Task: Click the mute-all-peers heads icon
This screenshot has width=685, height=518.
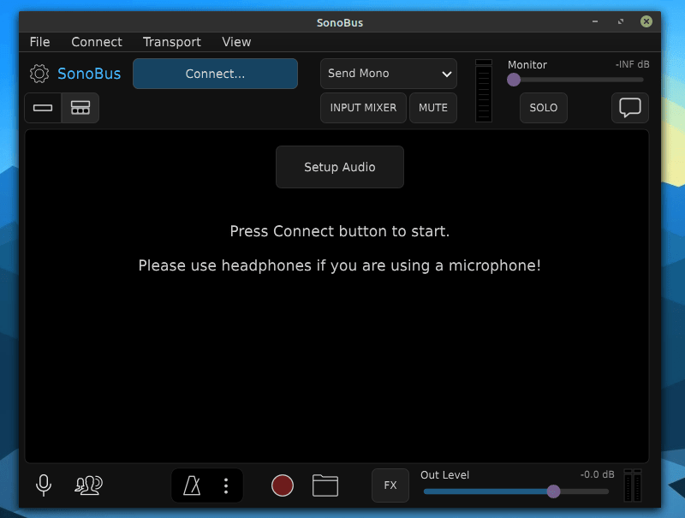Action: click(88, 485)
